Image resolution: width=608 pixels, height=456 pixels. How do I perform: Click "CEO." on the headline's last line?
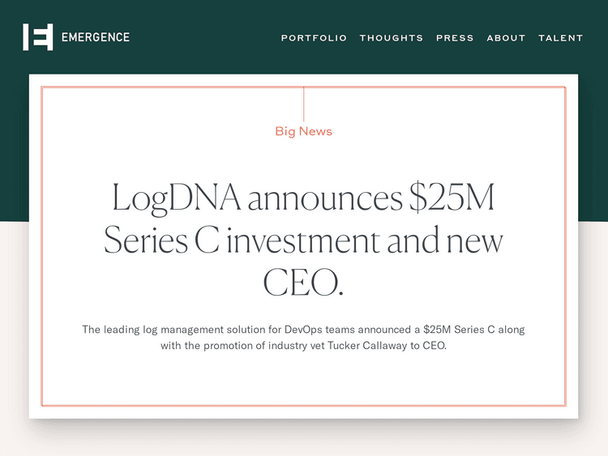click(303, 283)
